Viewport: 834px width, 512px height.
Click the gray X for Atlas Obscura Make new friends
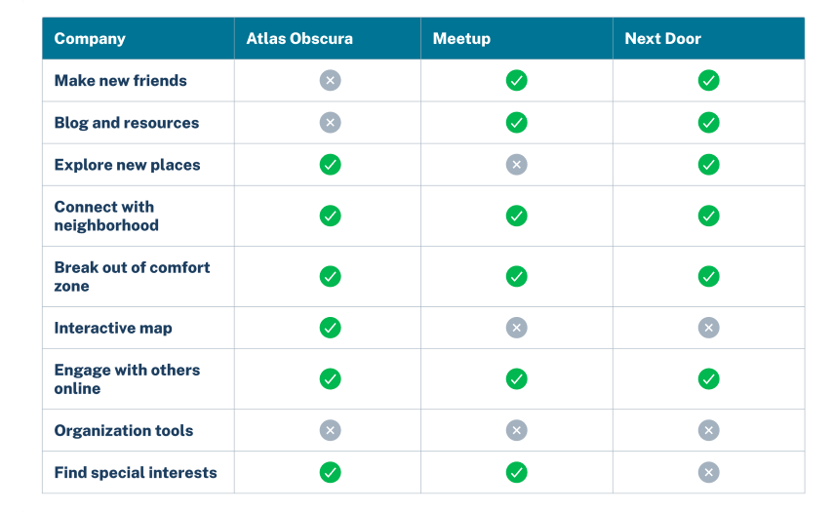click(330, 80)
